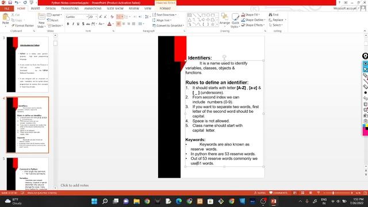Click the Justify alignment icon
This screenshot has height=207, width=368.
(x=133, y=24)
